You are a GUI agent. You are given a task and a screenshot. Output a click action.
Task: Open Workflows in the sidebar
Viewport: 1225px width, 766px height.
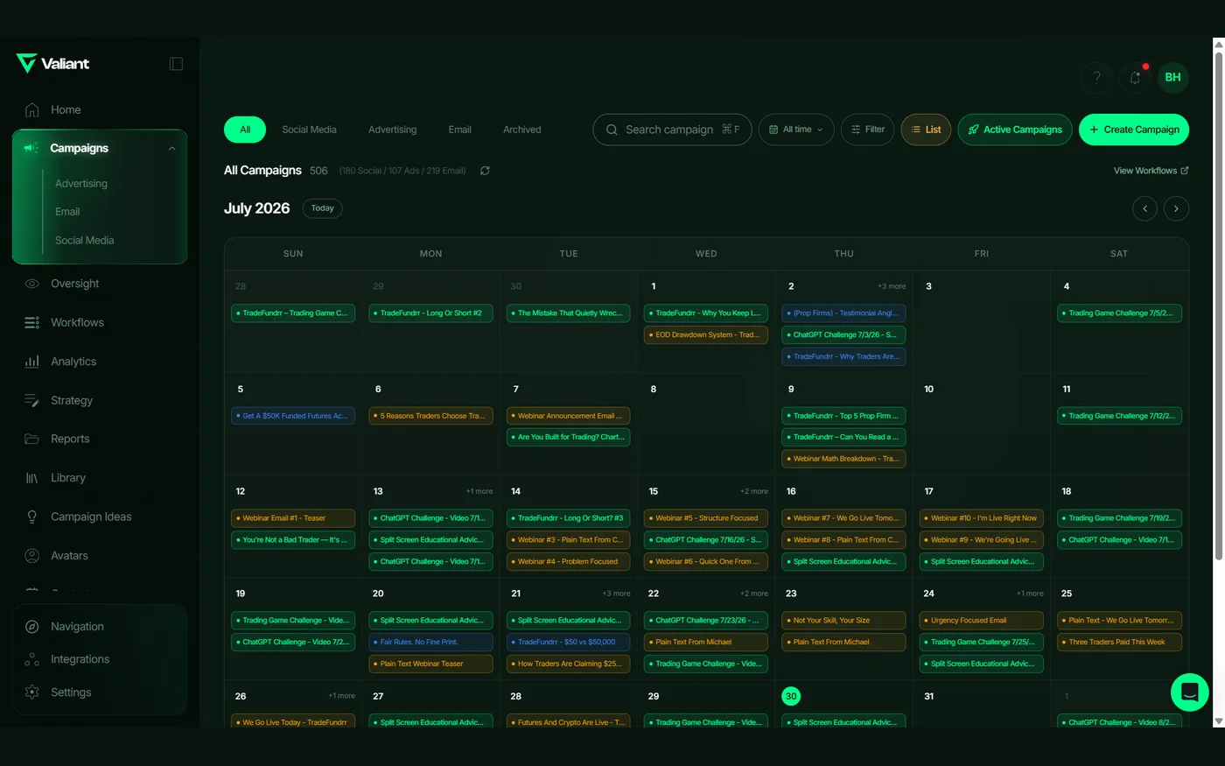pyautogui.click(x=77, y=322)
